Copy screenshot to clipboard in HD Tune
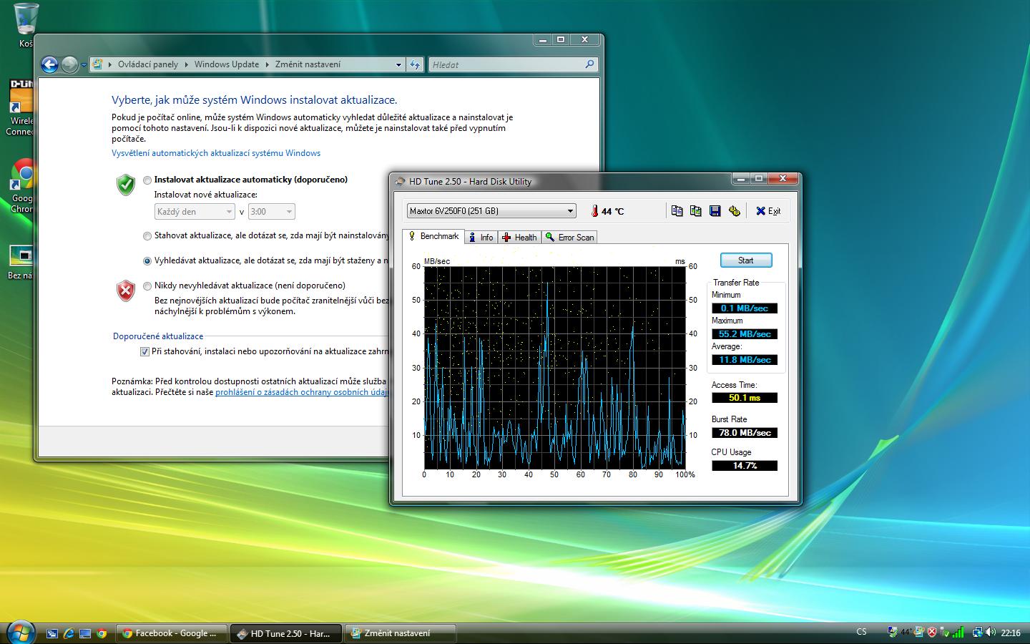1030x644 pixels. 695,210
